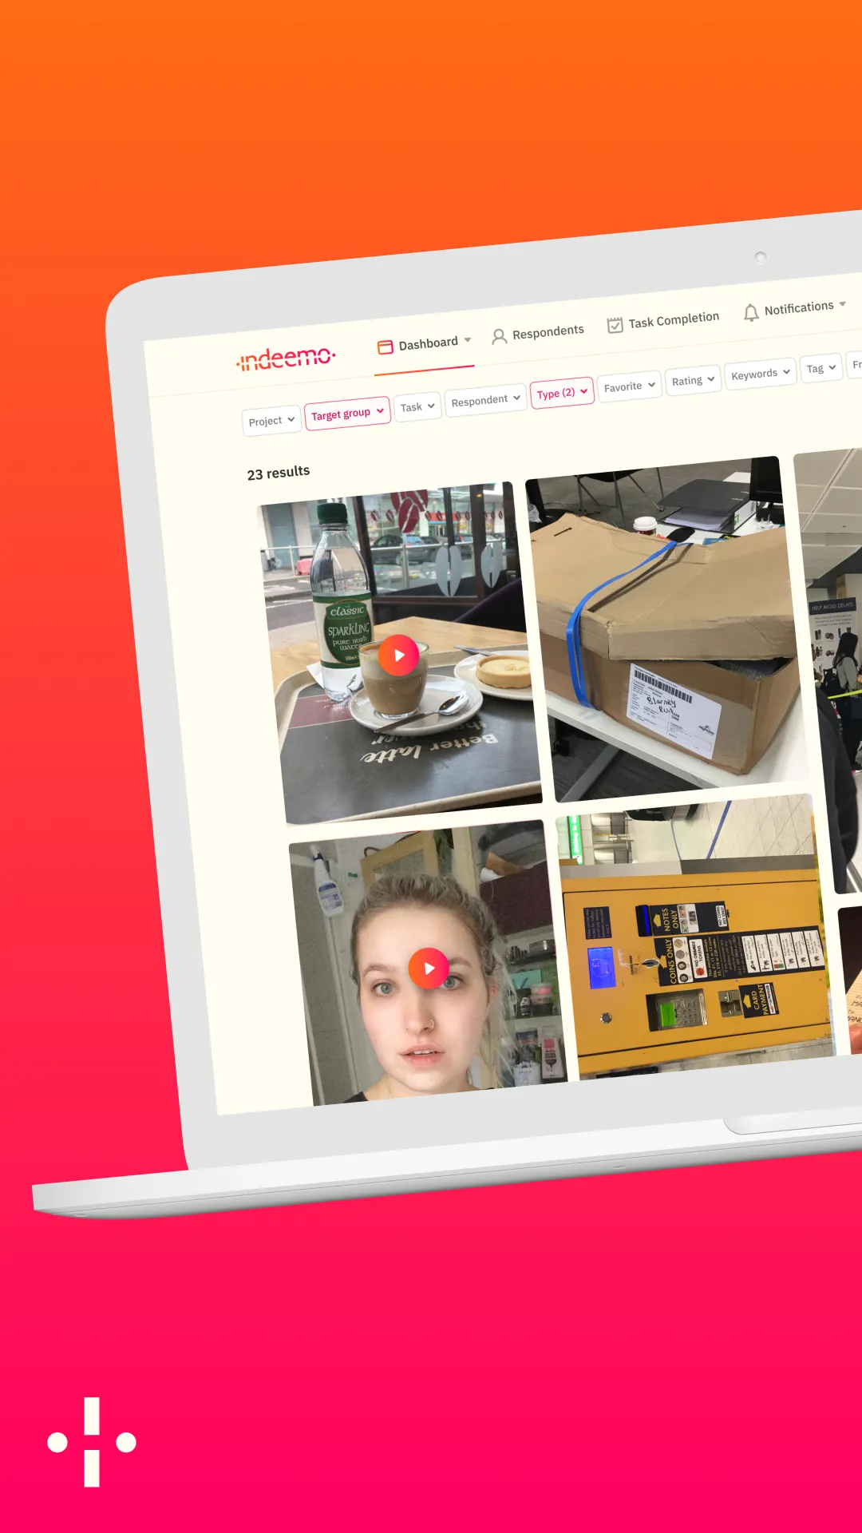
Task: Play the sparkling water and latte video
Action: point(398,655)
